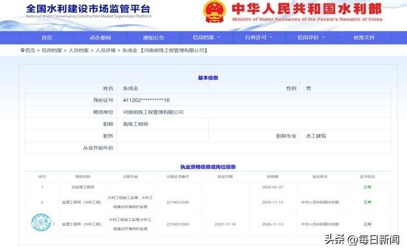This screenshot has width=407, height=252.
Task: Open the 首页 navigation tab
Action: pos(47,38)
